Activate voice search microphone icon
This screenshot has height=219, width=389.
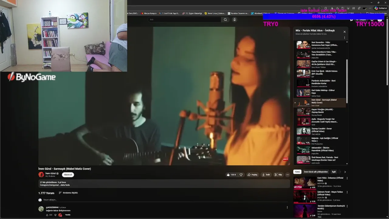click(234, 19)
